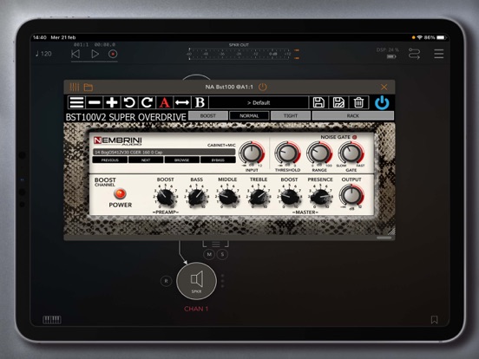Image resolution: width=479 pixels, height=359 pixels.
Task: Select preset slot A
Action: 164,102
